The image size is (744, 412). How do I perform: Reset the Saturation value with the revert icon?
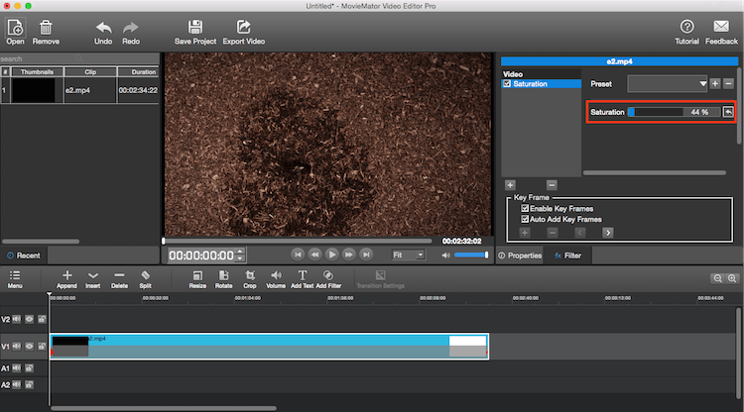click(x=728, y=112)
